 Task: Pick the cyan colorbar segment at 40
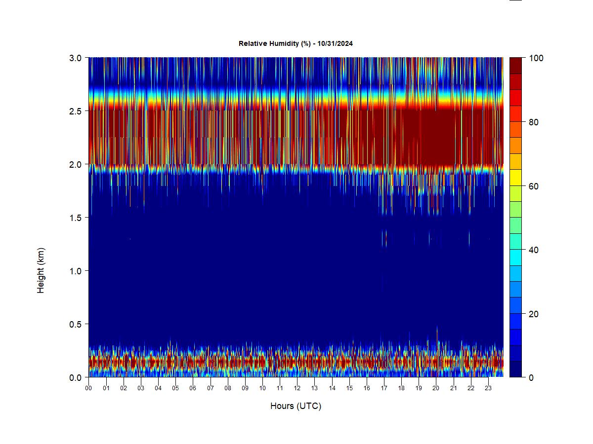pos(515,258)
